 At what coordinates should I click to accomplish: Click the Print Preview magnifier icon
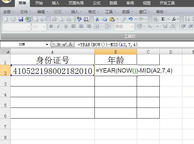(x=61, y=19)
